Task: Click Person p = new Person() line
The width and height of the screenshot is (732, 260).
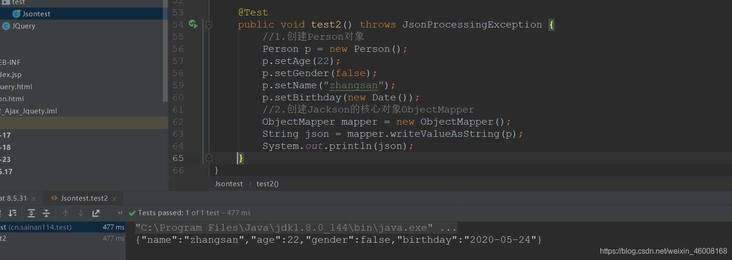Action: pyautogui.click(x=335, y=49)
